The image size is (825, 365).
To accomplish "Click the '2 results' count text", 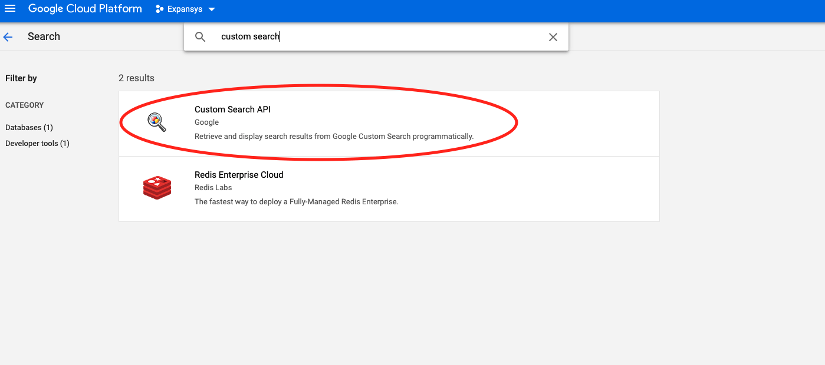I will click(136, 78).
